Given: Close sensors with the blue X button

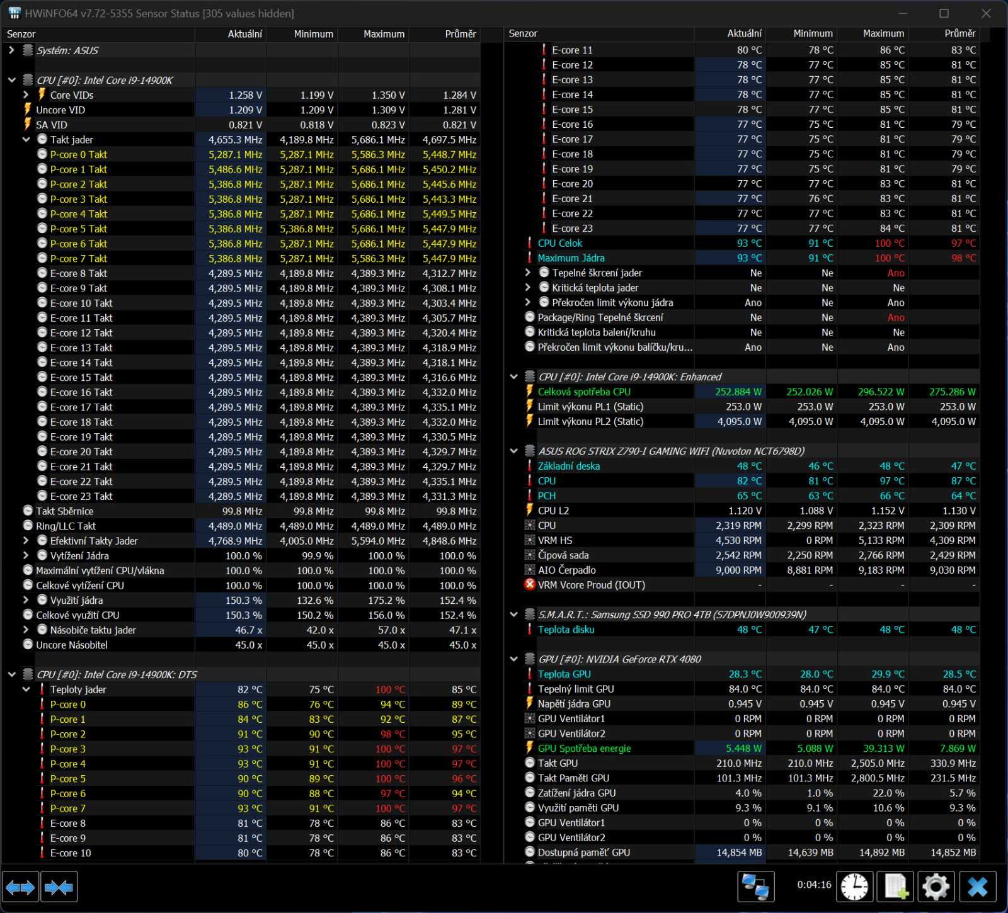Looking at the screenshot, I should (x=978, y=887).
